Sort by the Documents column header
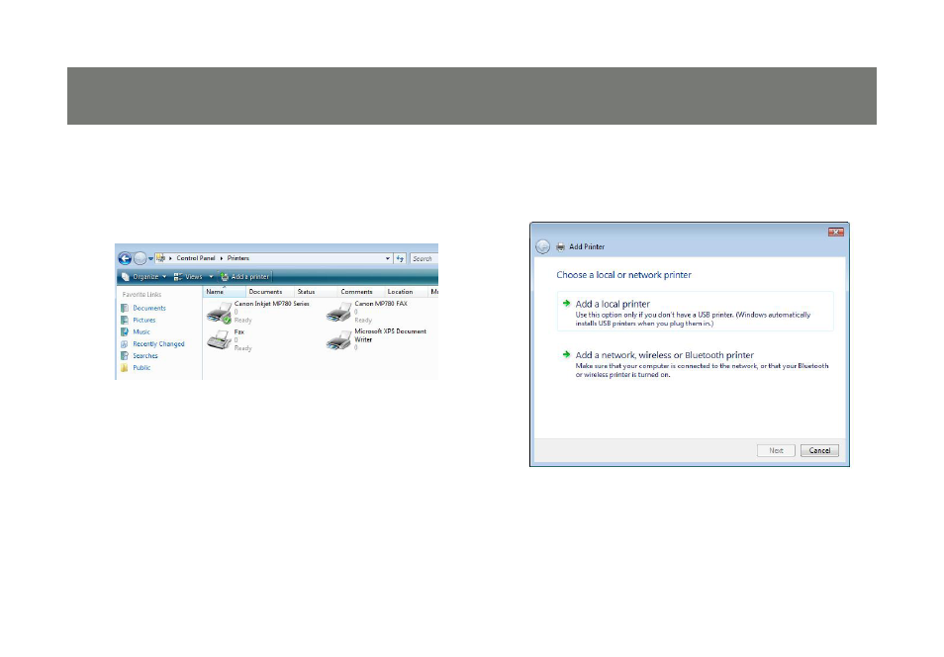This screenshot has width=944, height=657. [x=269, y=292]
